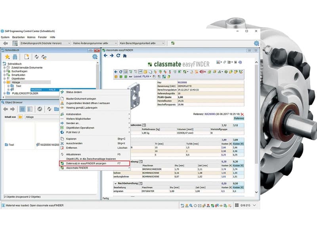Click the red X next to Referenz date
317x238 pixels.
pos(242,114)
